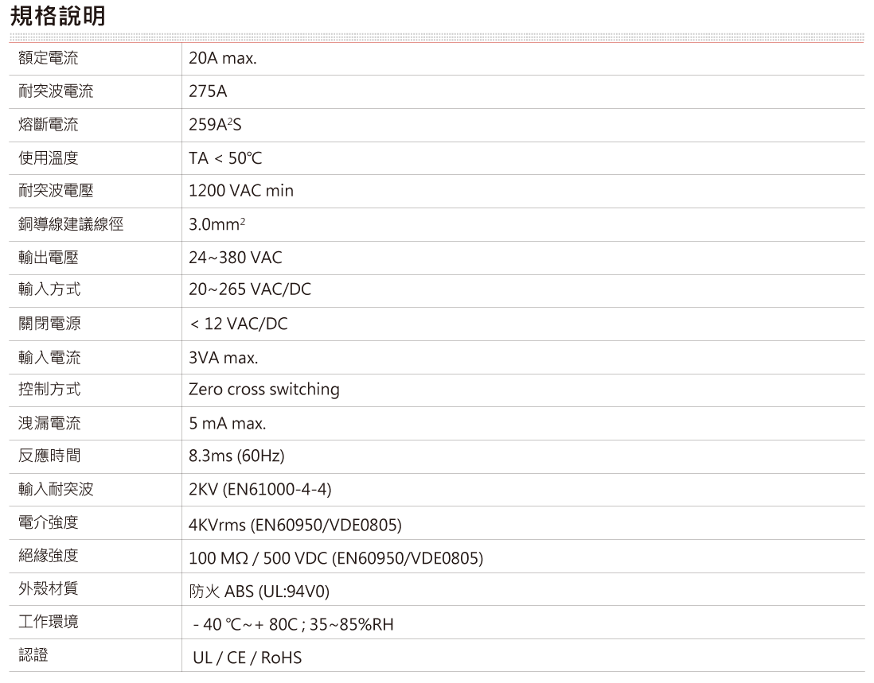874x683 pixels.
Task: Select the 2KV (EN61000-4-4) value
Action: (260, 490)
